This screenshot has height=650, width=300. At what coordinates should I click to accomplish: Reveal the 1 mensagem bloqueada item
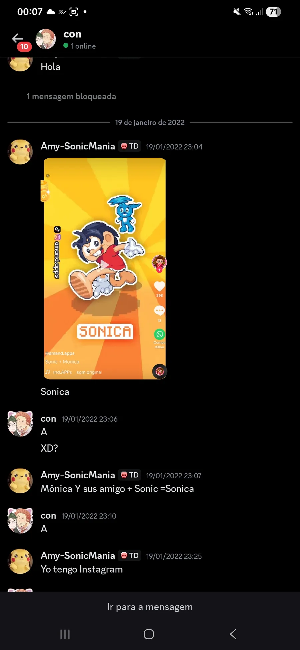[71, 96]
